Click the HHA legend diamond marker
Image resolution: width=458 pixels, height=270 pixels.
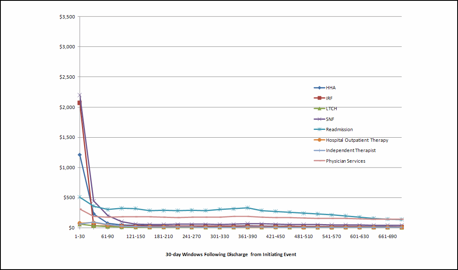(x=319, y=88)
